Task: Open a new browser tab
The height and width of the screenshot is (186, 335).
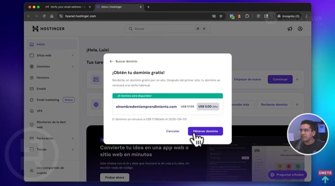Action: [x=148, y=7]
